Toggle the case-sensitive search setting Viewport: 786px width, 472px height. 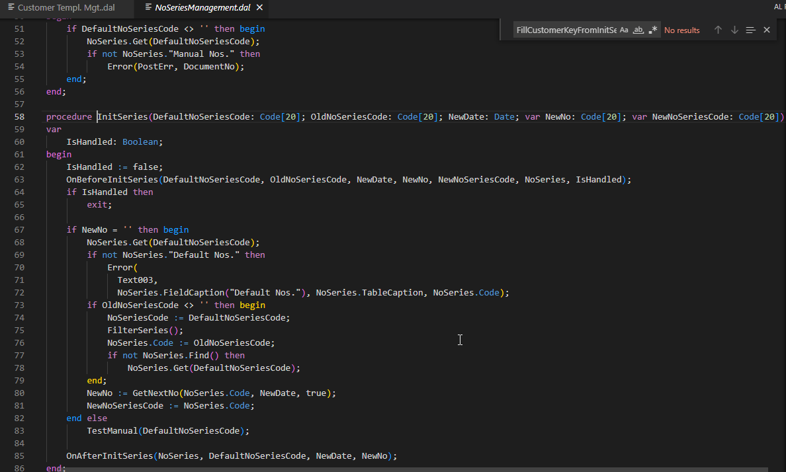click(x=624, y=30)
